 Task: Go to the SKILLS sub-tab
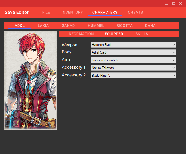point(142,34)
